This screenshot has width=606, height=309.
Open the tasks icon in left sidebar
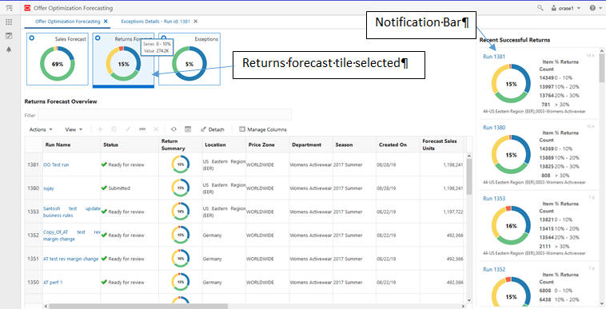(9, 35)
